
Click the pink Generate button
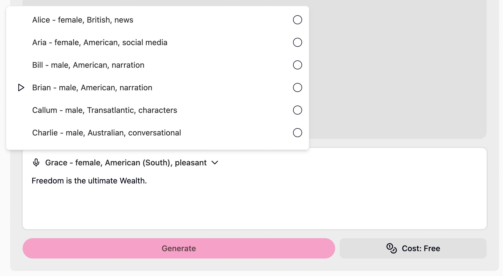point(179,248)
